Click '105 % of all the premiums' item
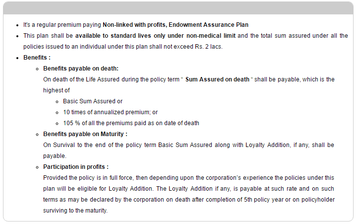Viewport: 359px width, 224px height. (x=131, y=123)
